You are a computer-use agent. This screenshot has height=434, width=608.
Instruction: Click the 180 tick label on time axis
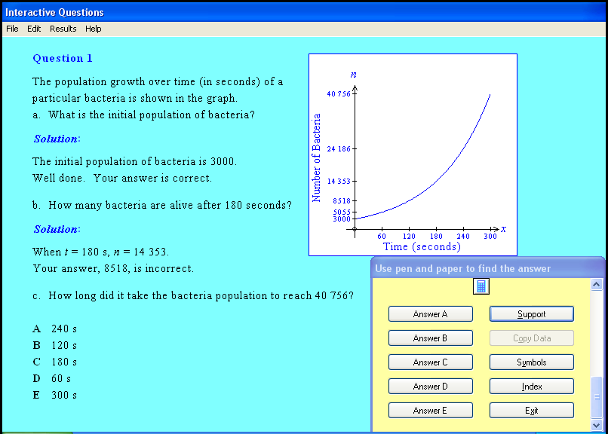436,237
